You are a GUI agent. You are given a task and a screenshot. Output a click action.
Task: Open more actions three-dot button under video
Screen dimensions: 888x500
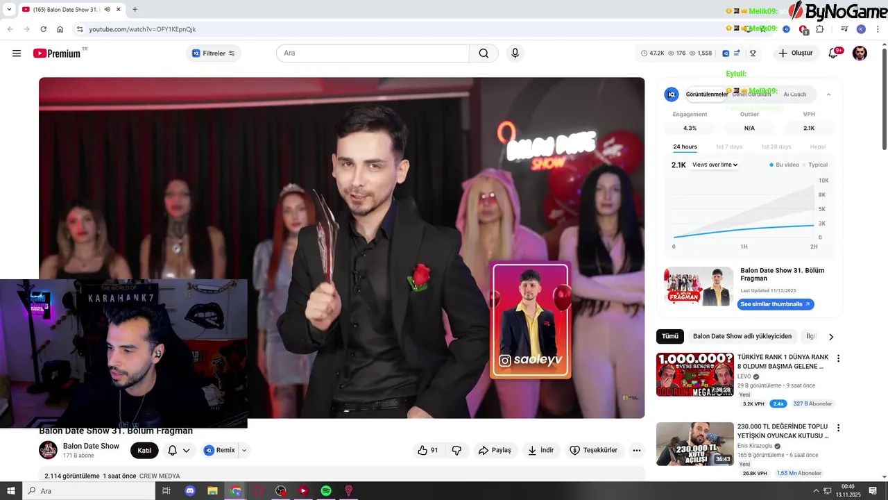637,450
